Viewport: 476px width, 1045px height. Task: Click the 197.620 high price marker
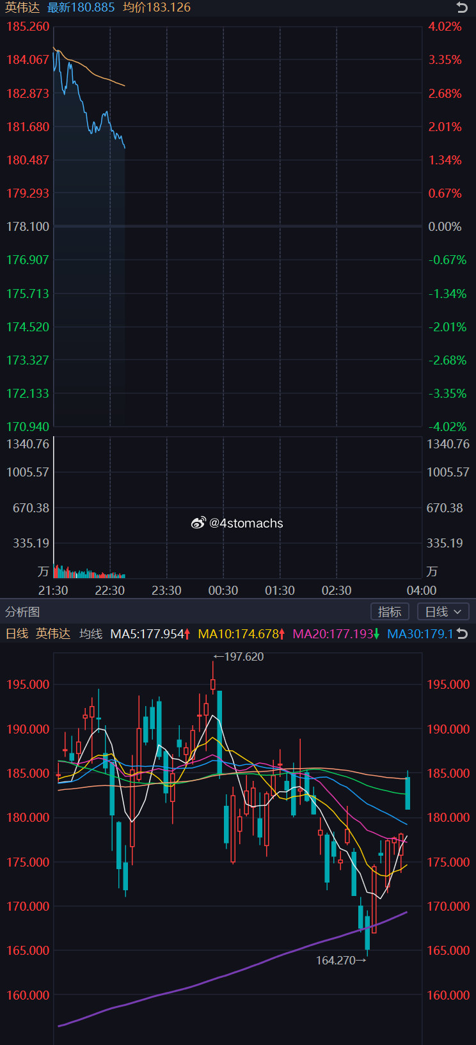[x=238, y=657]
